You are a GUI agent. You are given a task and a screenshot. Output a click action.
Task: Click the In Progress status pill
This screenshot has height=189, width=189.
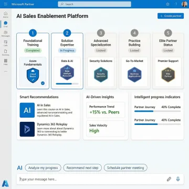67,50
